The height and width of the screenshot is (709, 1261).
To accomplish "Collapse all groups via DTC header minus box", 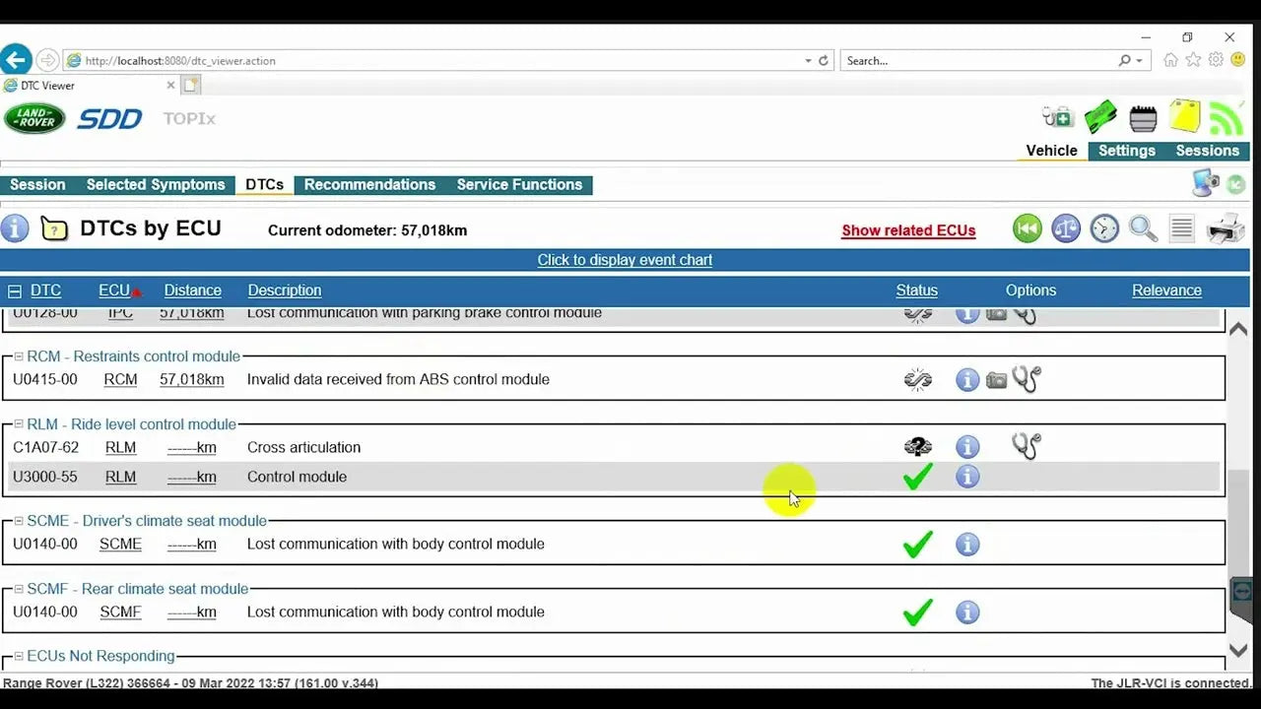I will pyautogui.click(x=15, y=290).
